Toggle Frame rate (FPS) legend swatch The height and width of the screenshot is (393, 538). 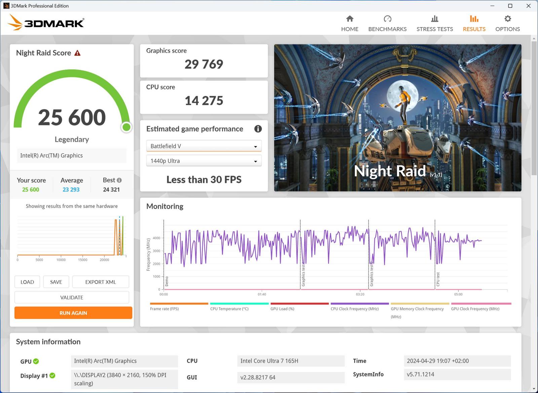coord(179,304)
